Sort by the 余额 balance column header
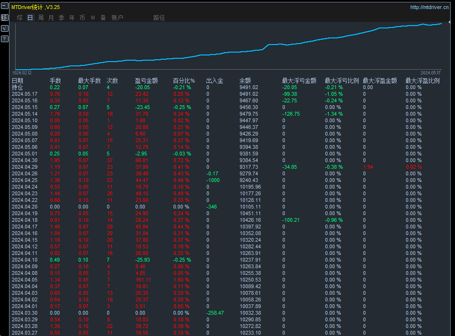This screenshot has height=336, width=455. (x=244, y=80)
